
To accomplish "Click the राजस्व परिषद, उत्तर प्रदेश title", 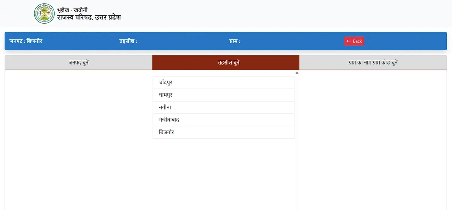I will [x=89, y=17].
